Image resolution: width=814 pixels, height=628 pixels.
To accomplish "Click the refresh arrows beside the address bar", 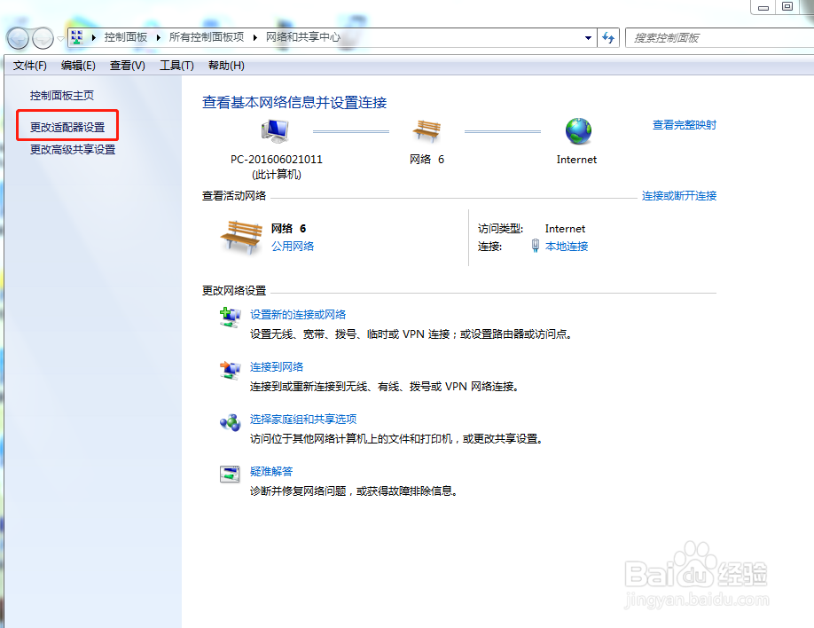I will click(x=610, y=37).
